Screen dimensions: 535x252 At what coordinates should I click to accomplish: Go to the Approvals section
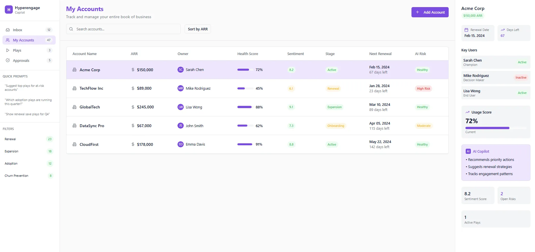pyautogui.click(x=21, y=60)
